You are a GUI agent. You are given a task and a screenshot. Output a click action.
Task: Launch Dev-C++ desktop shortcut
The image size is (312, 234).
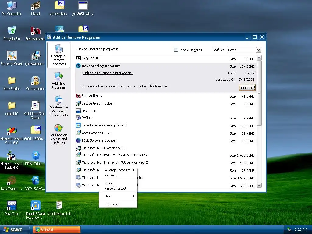tap(12, 208)
